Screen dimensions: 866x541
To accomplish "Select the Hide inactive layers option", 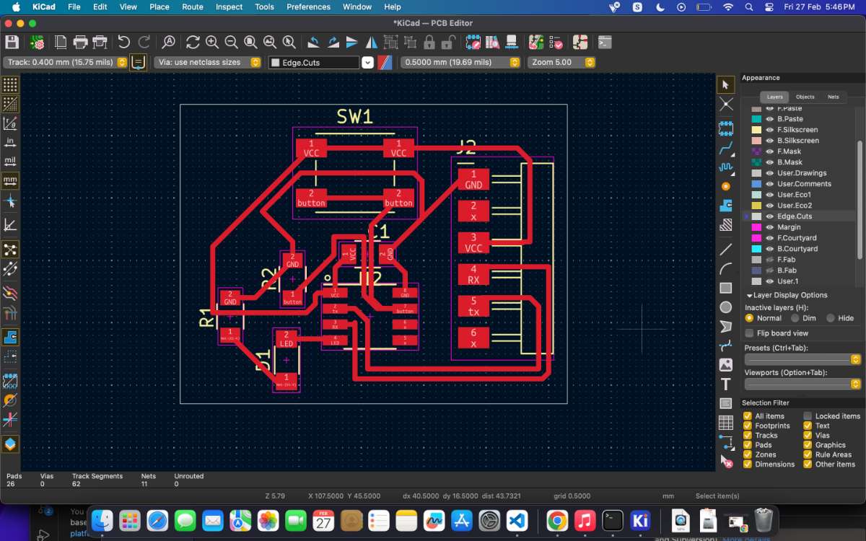I will tap(831, 318).
